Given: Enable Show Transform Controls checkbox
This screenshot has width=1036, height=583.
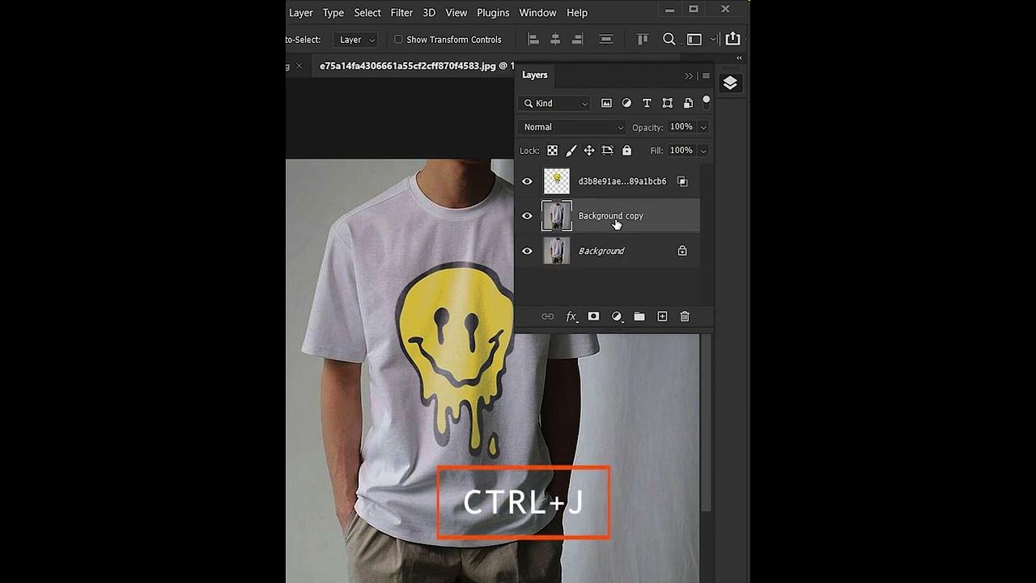Looking at the screenshot, I should [398, 40].
